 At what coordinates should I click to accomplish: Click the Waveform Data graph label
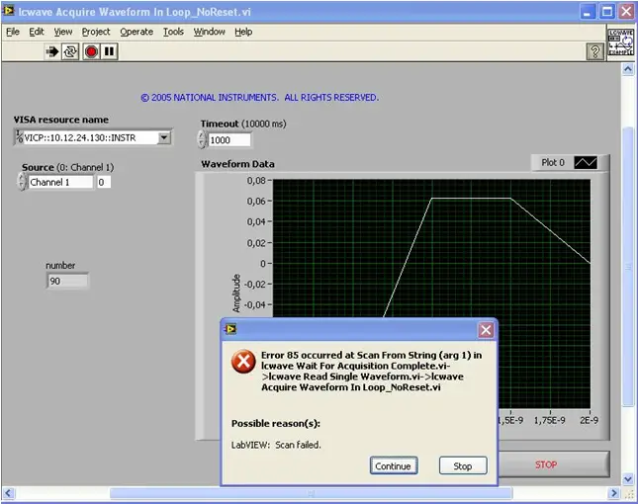point(237,164)
